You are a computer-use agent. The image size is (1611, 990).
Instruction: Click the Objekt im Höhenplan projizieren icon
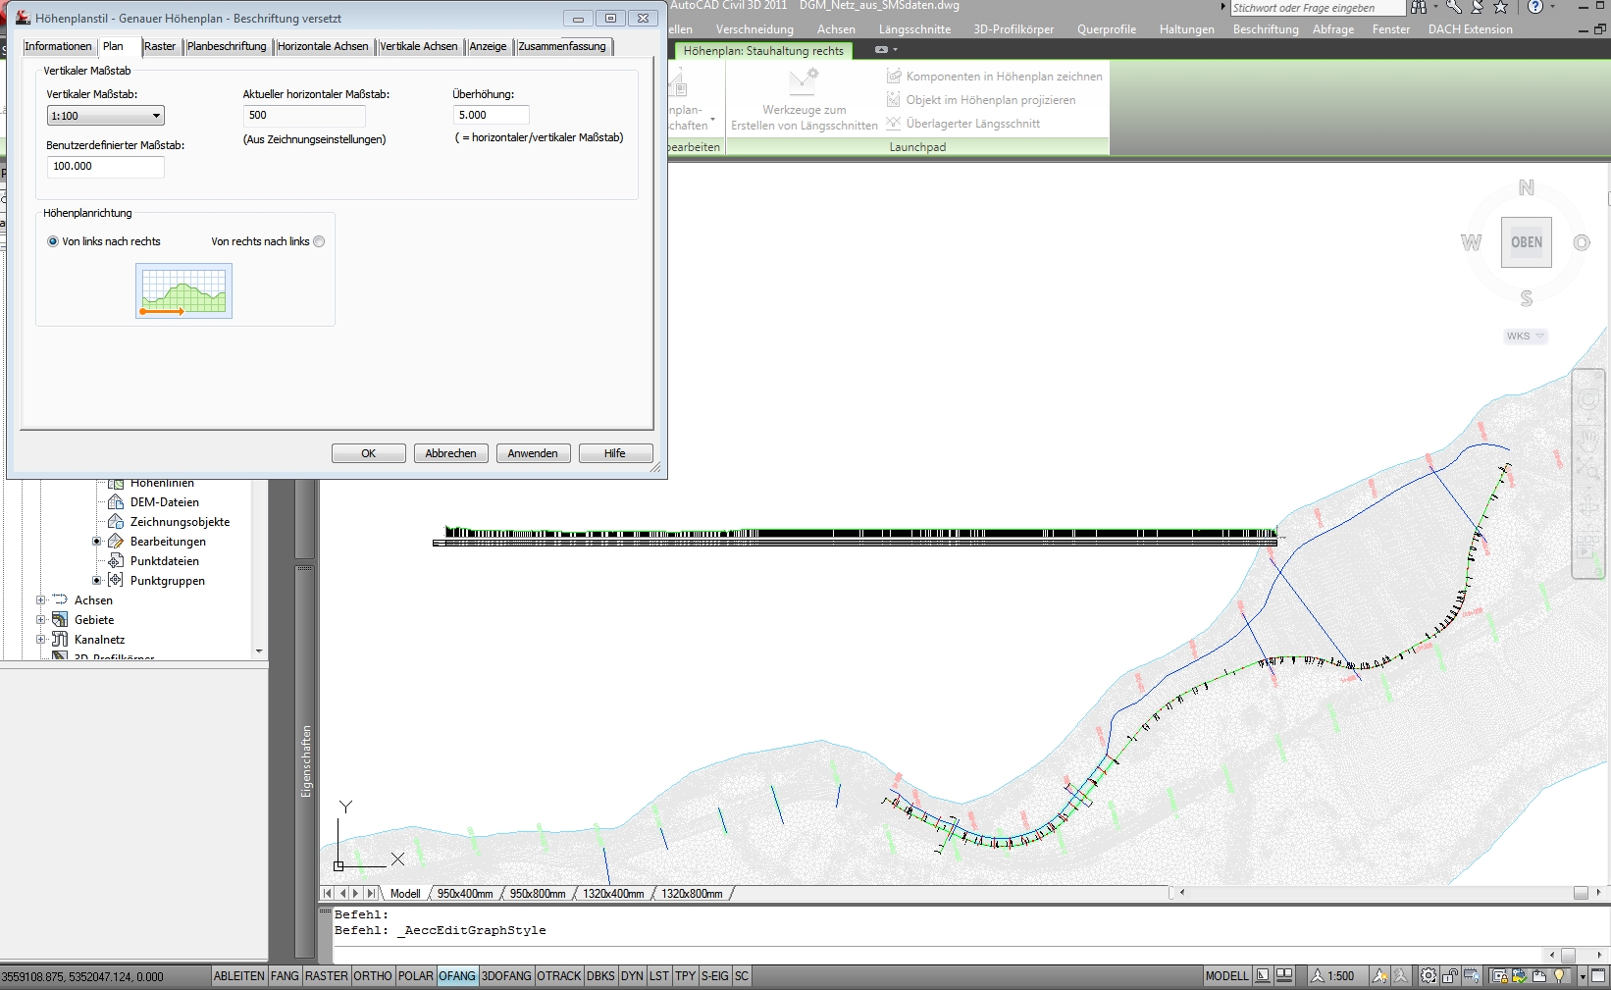click(894, 99)
